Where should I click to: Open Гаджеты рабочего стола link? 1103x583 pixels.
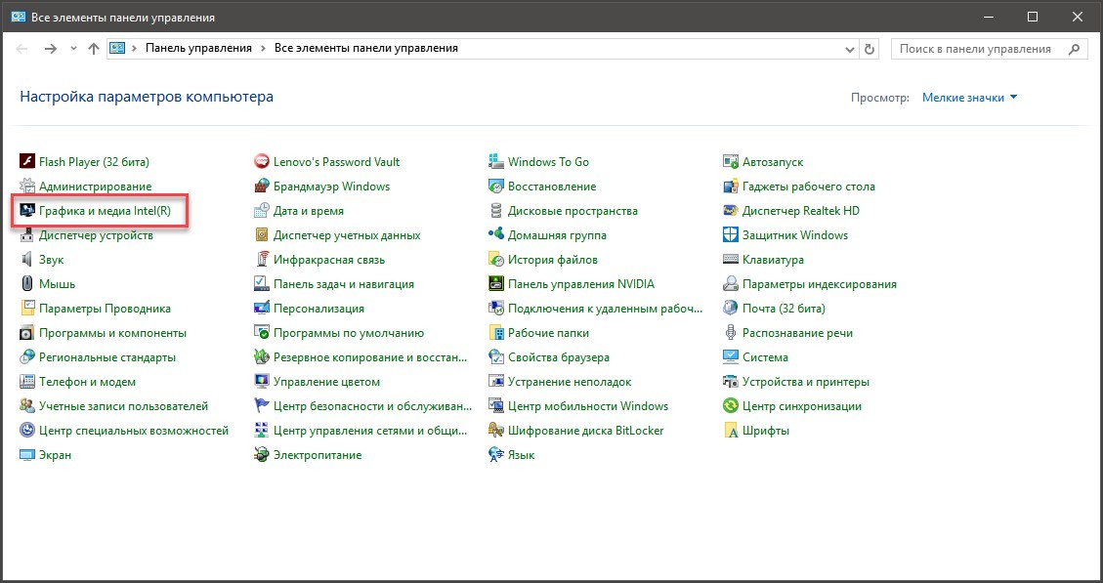coord(809,187)
